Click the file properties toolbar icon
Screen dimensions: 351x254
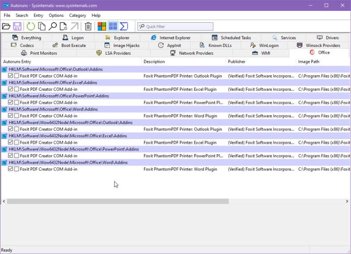64,26
